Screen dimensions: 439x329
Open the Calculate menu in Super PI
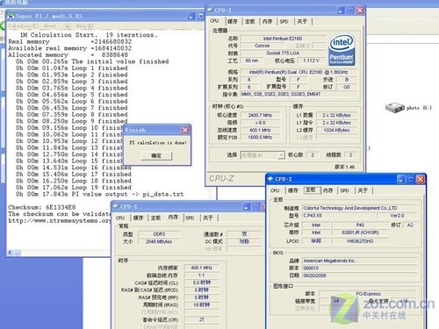[24, 26]
